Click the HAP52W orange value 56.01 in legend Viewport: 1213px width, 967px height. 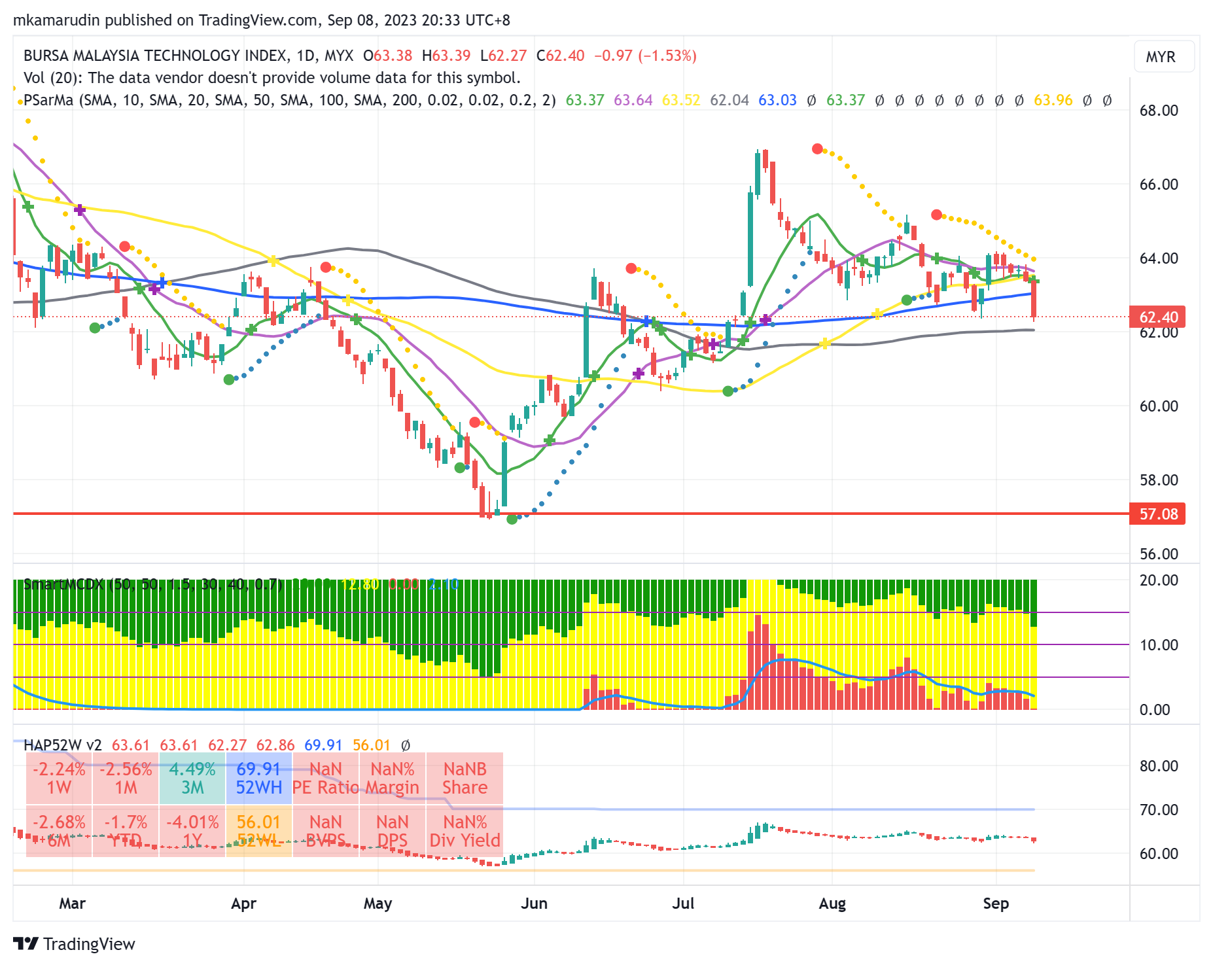372,745
